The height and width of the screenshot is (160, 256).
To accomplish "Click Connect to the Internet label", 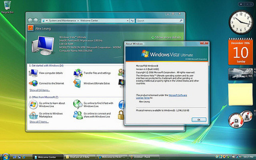I will [x=52, y=83].
